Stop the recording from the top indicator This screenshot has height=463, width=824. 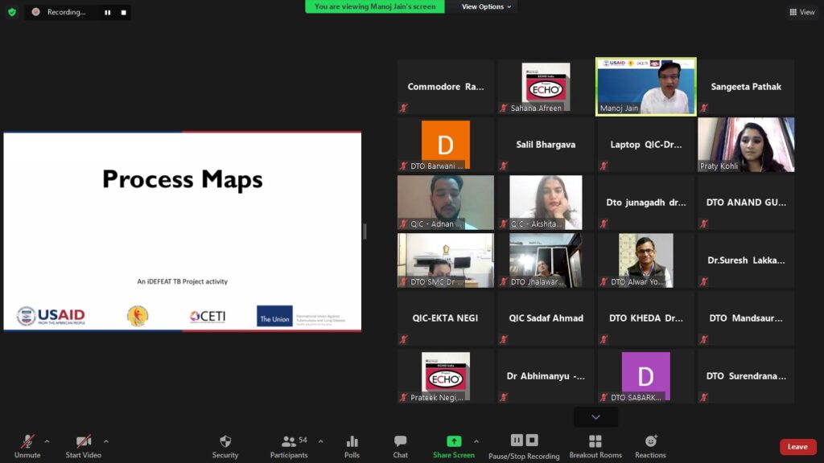click(x=123, y=13)
